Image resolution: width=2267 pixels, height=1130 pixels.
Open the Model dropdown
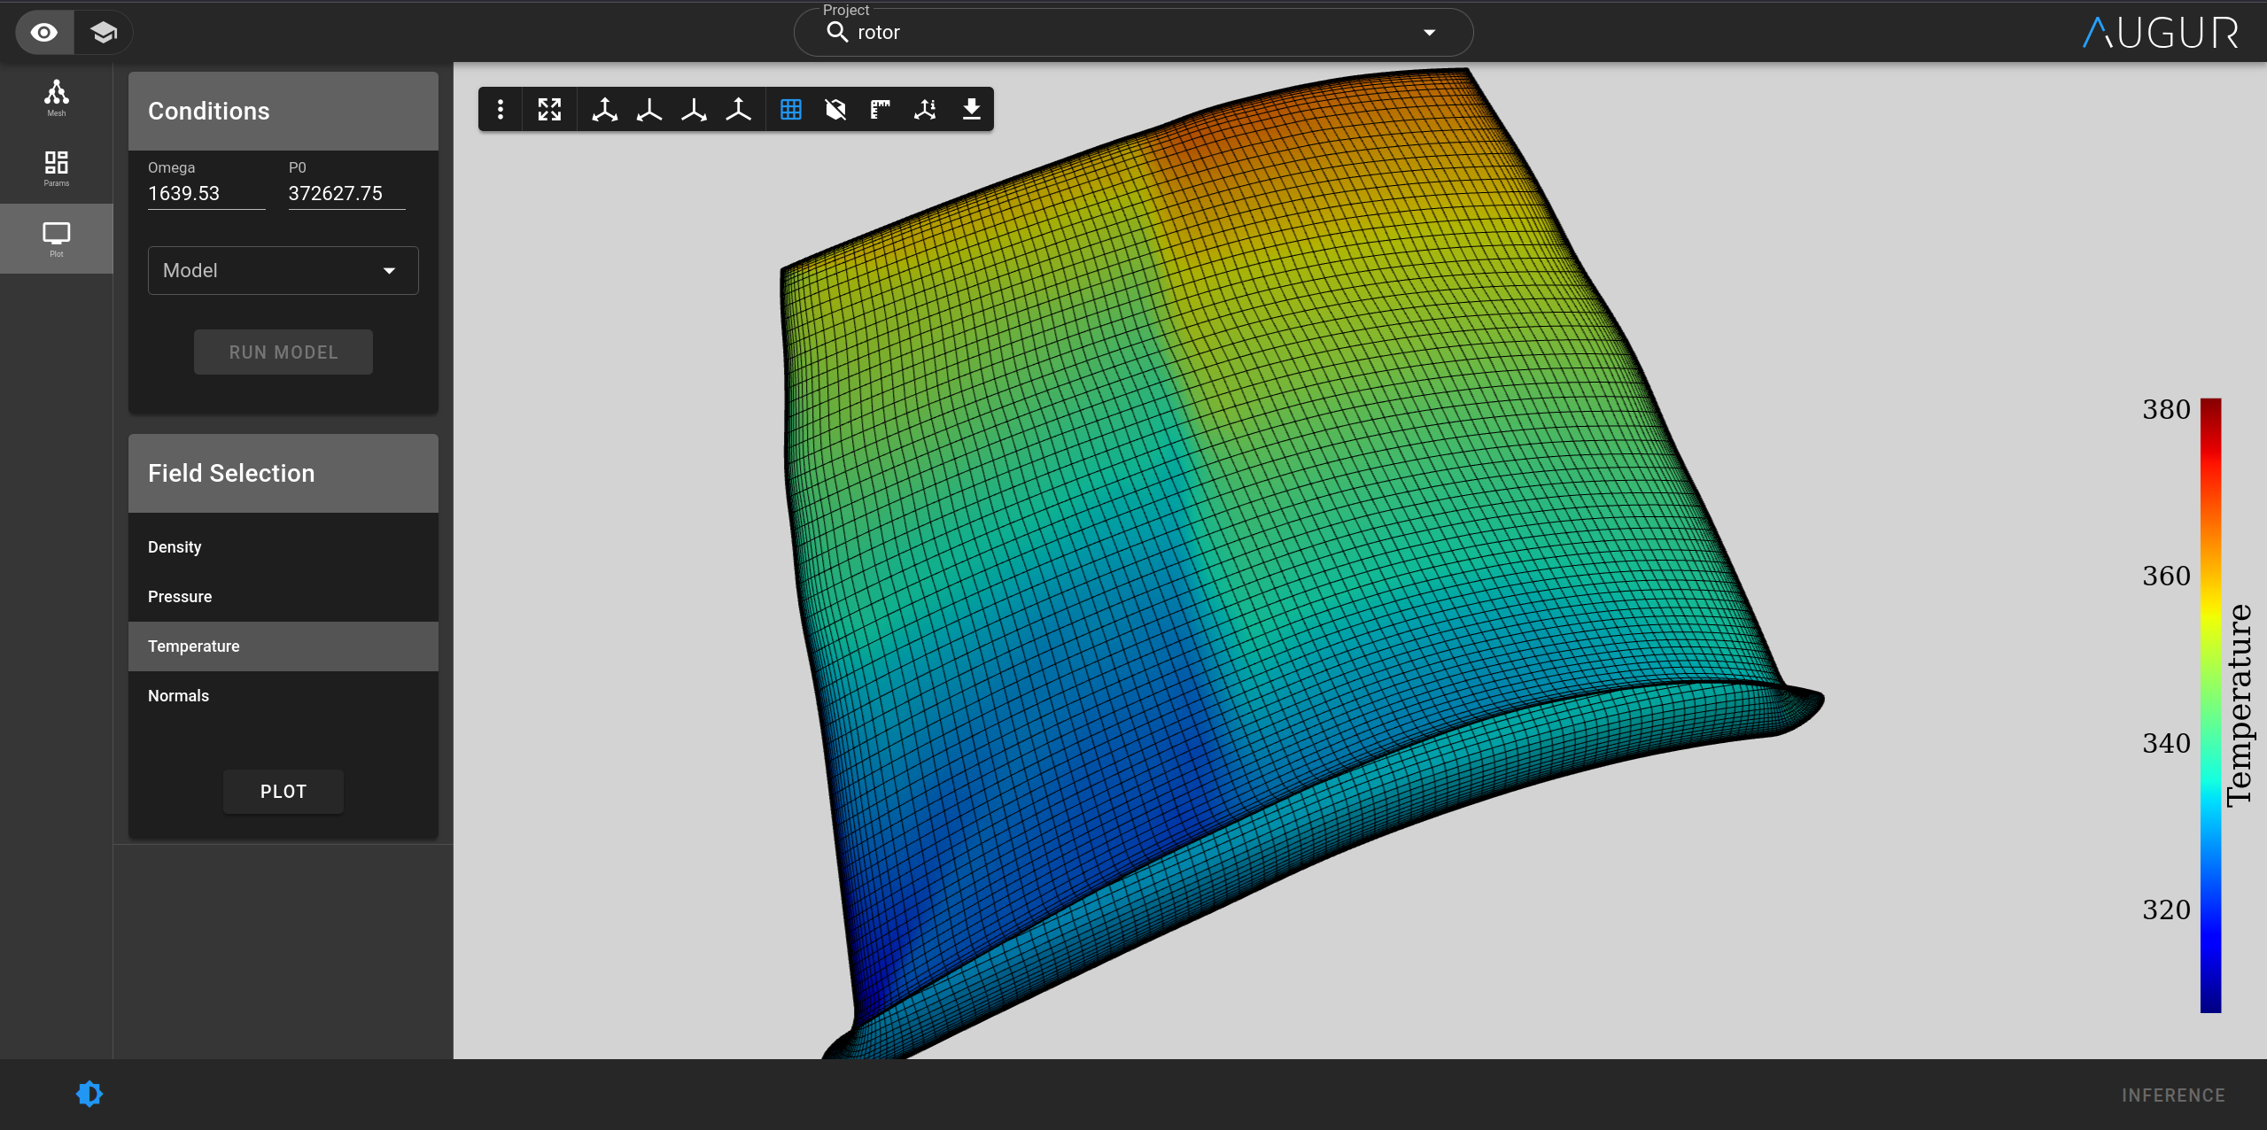tap(283, 270)
